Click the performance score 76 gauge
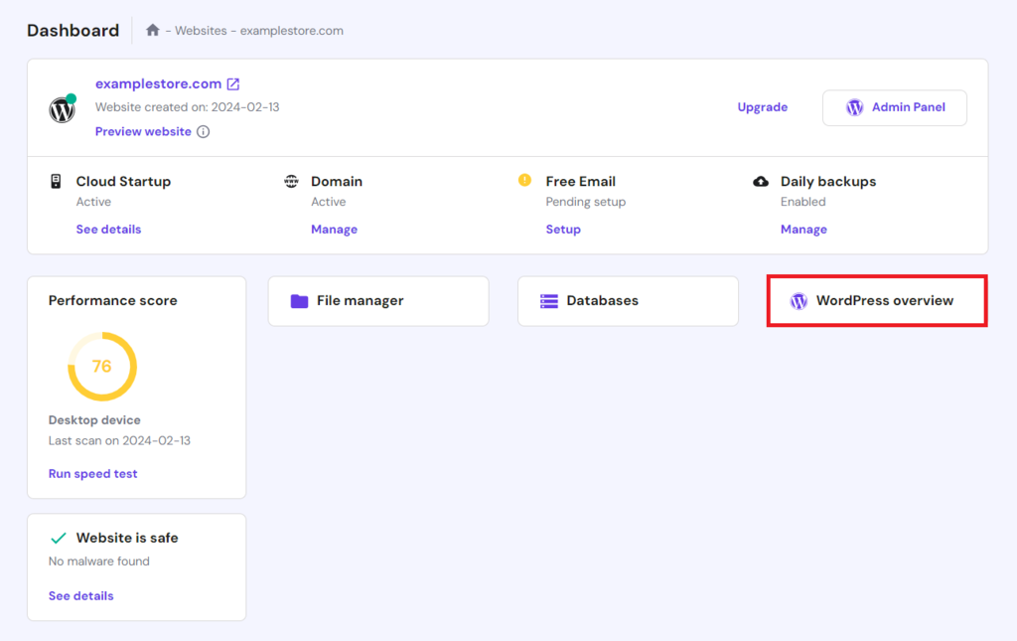1017x641 pixels. [x=102, y=367]
